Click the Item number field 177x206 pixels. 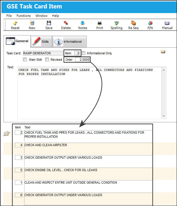pyautogui.click(x=77, y=53)
